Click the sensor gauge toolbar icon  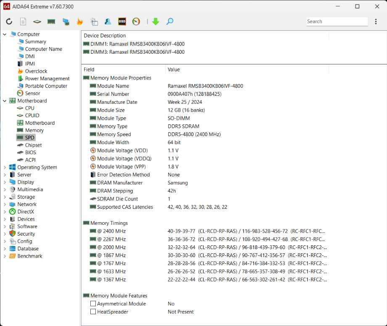click(x=136, y=21)
